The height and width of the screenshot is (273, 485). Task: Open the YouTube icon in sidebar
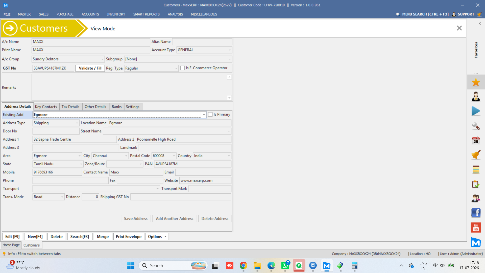[476, 227]
